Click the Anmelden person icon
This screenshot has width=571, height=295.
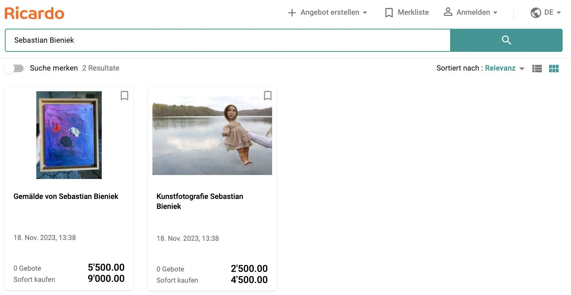pyautogui.click(x=448, y=12)
